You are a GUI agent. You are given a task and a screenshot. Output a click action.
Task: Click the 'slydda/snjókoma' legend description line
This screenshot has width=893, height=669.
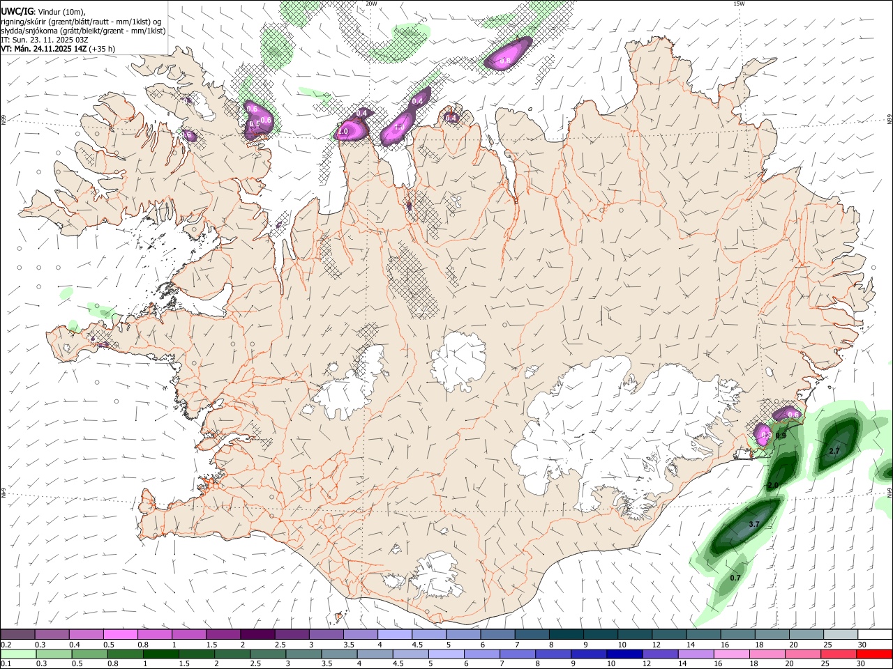pos(83,31)
